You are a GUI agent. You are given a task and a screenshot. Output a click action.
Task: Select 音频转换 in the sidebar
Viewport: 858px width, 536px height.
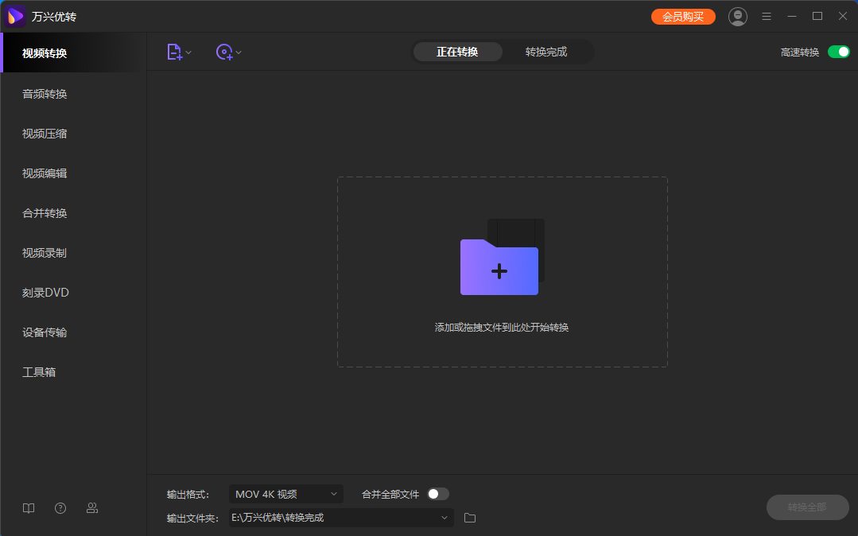45,94
